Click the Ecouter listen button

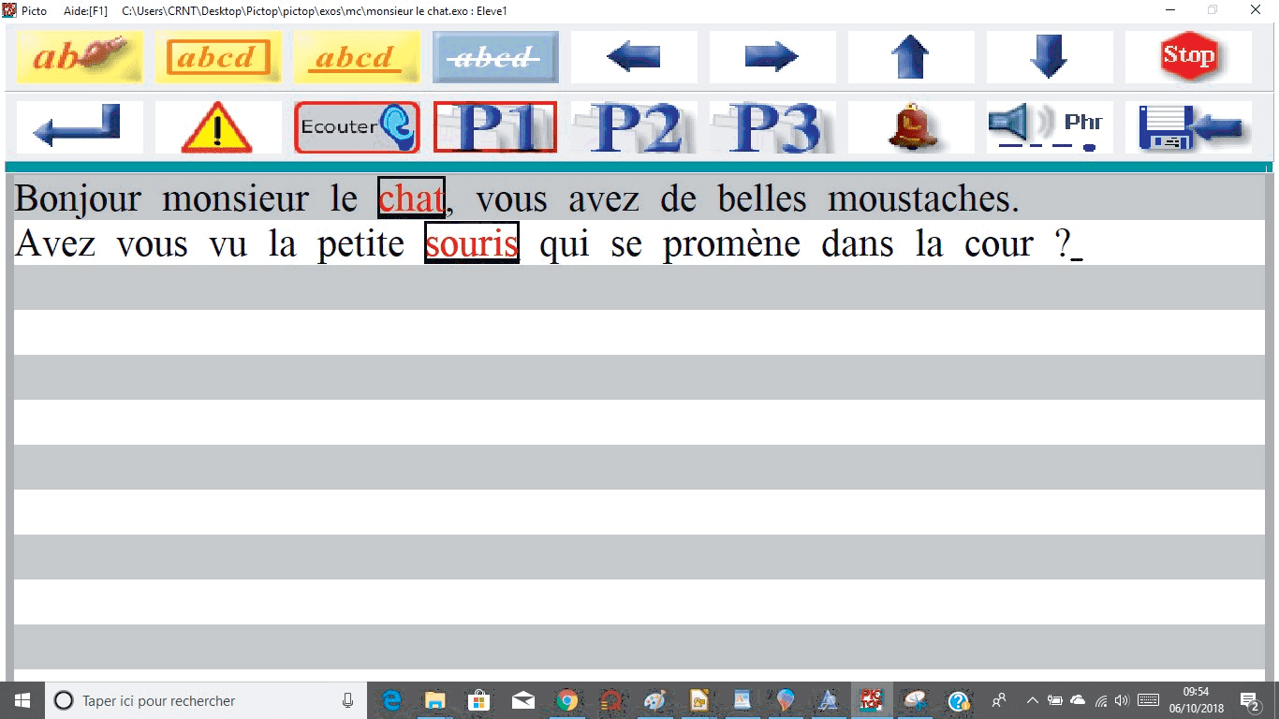357,127
